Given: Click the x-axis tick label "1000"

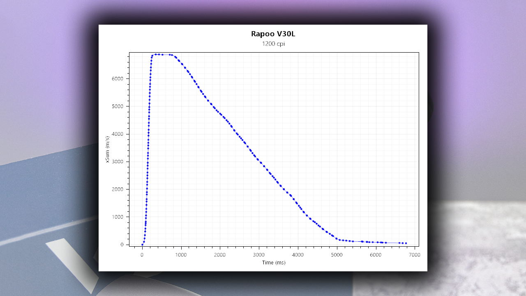Looking at the screenshot, I should click(181, 254).
